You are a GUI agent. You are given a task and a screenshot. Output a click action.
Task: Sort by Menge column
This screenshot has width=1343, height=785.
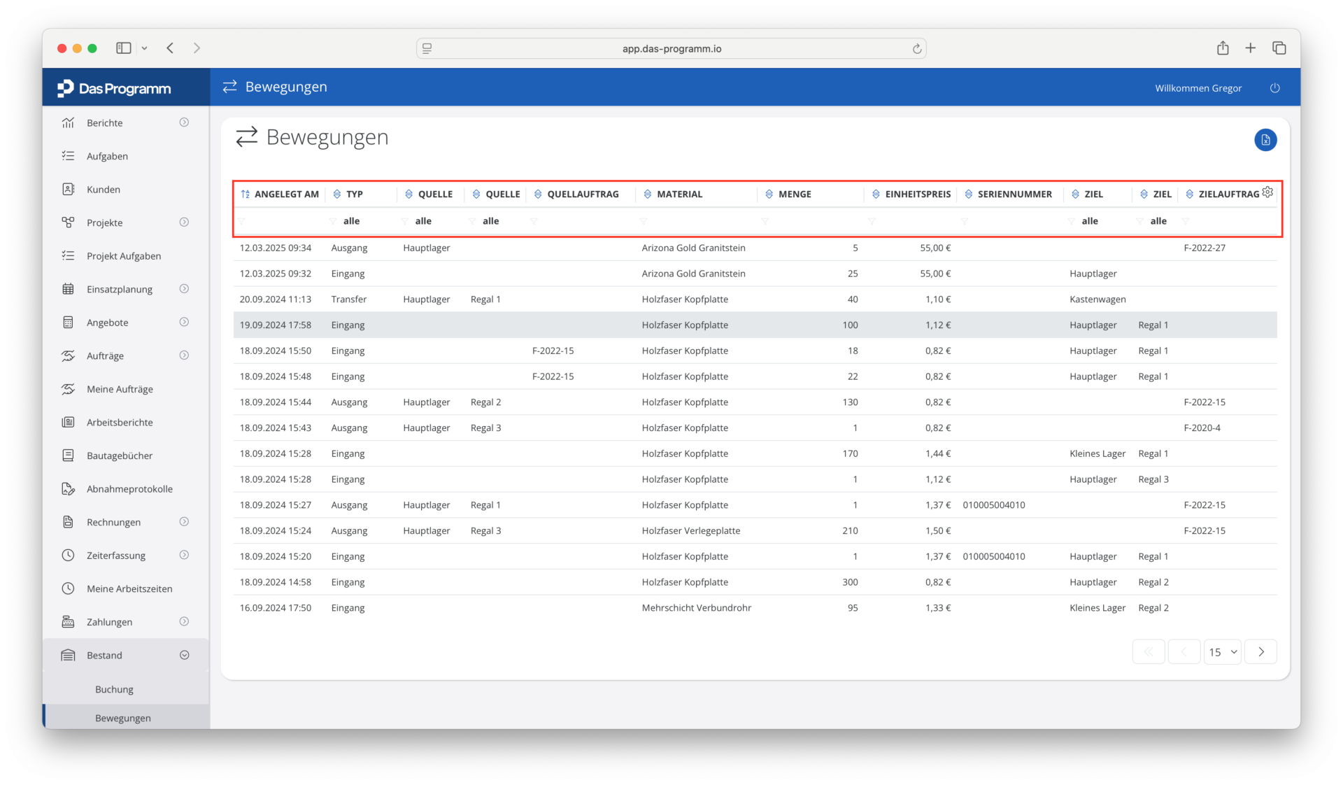click(x=788, y=195)
